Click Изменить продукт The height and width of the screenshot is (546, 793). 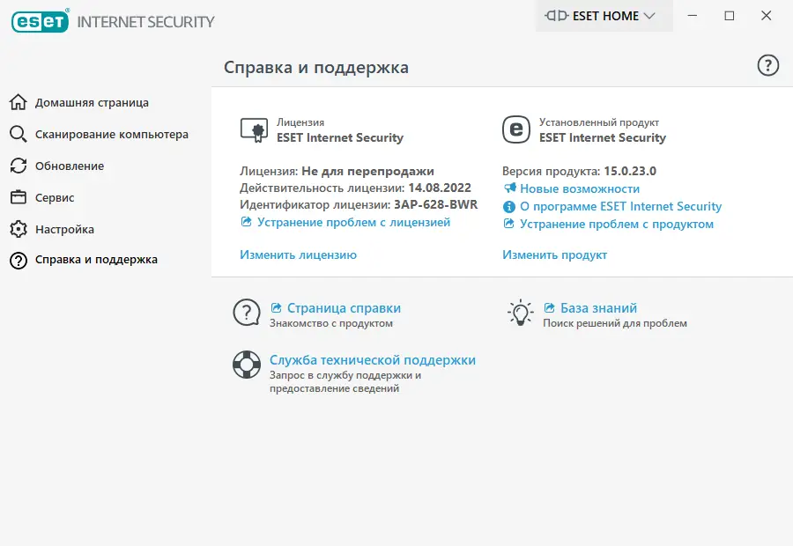554,255
